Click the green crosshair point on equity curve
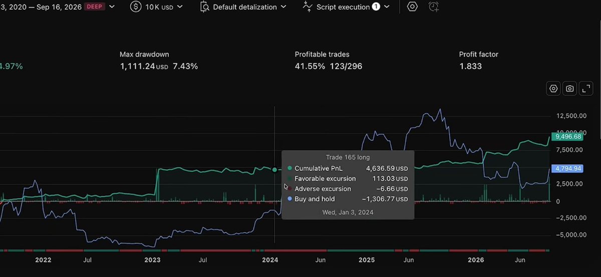 click(274, 170)
